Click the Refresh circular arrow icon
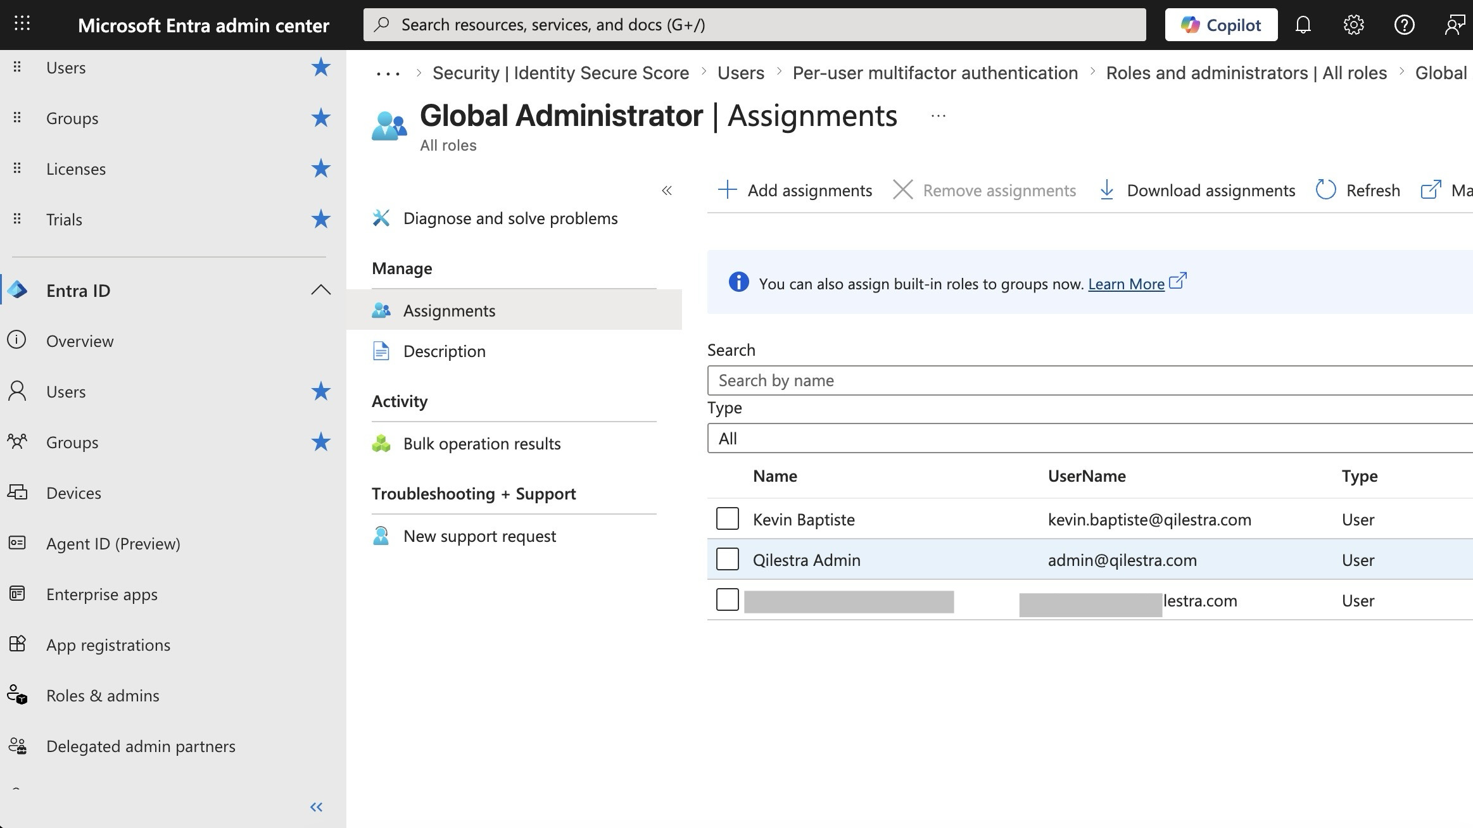Viewport: 1473px width, 828px height. click(1325, 190)
